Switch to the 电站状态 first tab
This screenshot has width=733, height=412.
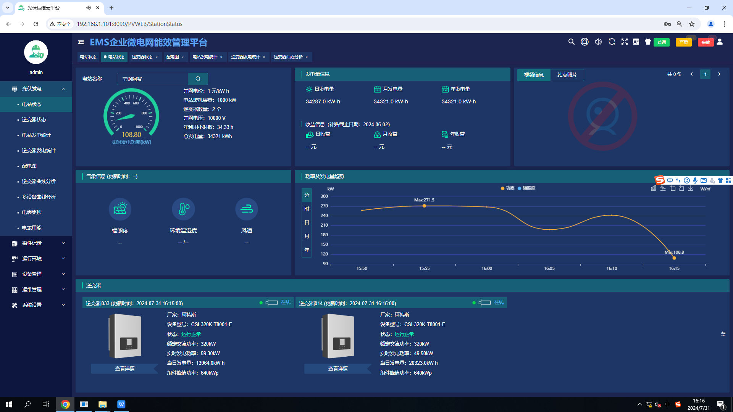[x=88, y=57]
